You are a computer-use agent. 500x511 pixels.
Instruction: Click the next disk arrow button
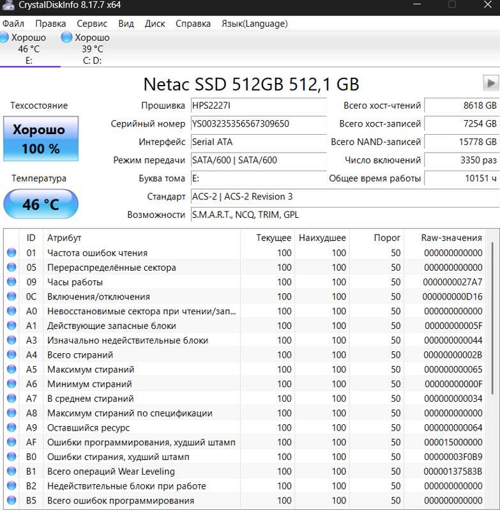(490, 82)
